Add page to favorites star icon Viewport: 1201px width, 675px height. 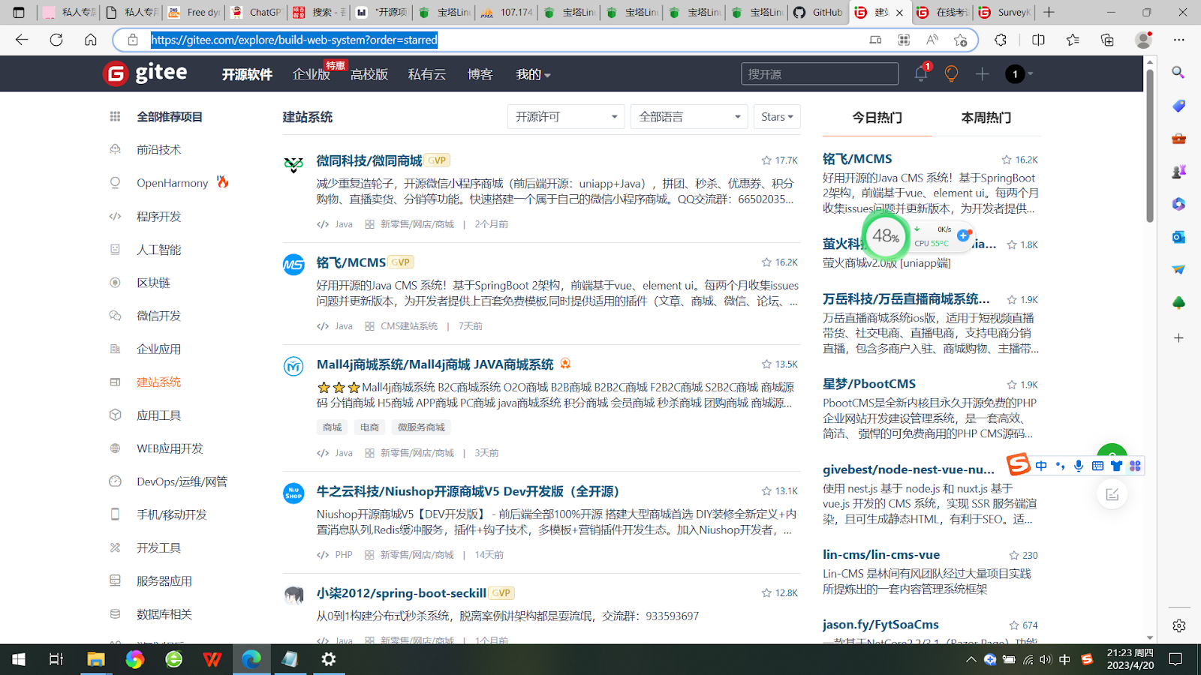click(x=960, y=40)
